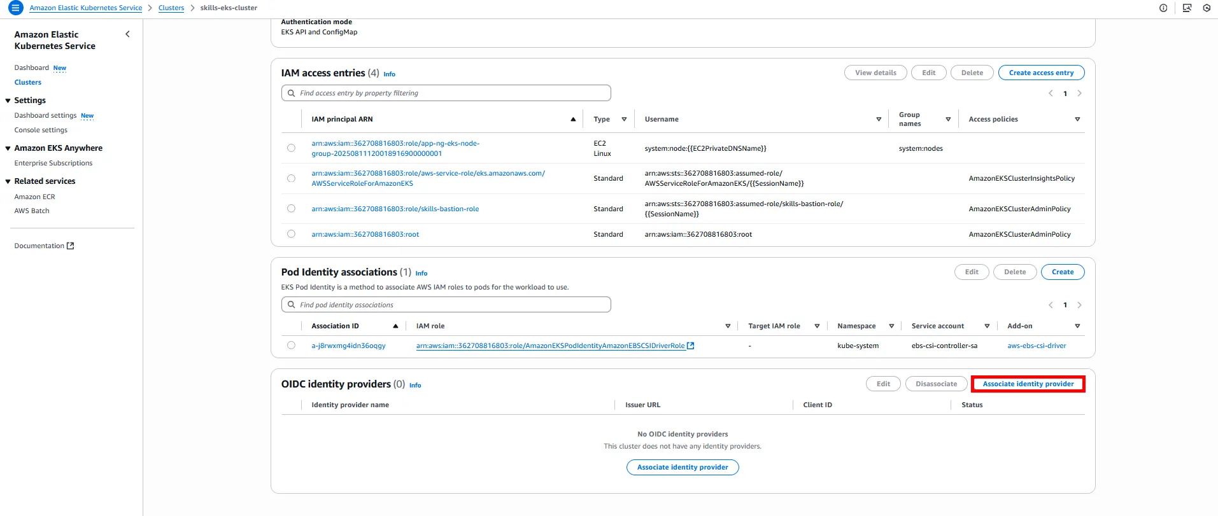
Task: Click Create in Pod Identity associations panel
Action: 1063,272
